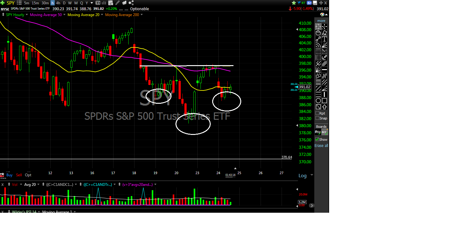Click the more drawing tools link

coord(321,21)
